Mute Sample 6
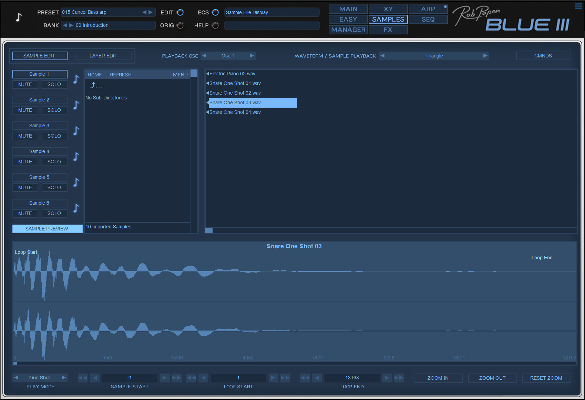 click(25, 213)
